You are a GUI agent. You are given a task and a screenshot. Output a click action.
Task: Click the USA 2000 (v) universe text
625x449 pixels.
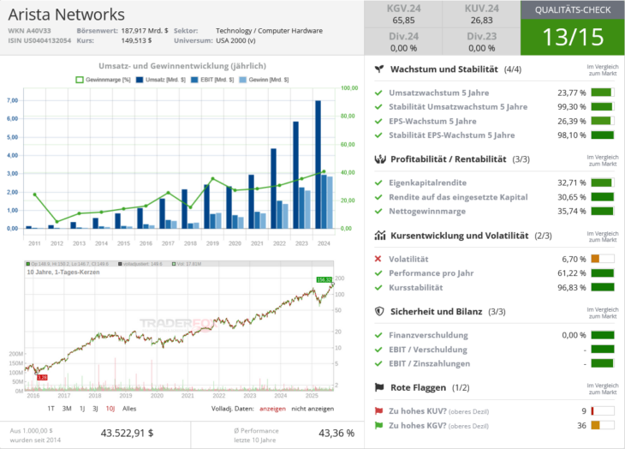[x=236, y=40]
